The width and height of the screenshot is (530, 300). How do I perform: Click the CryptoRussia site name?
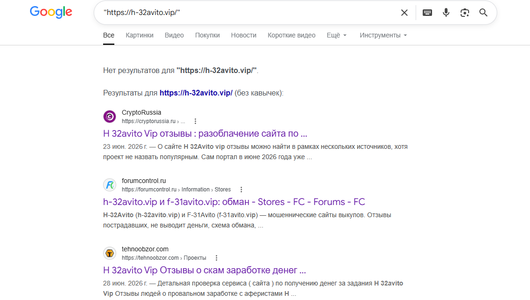tap(142, 112)
